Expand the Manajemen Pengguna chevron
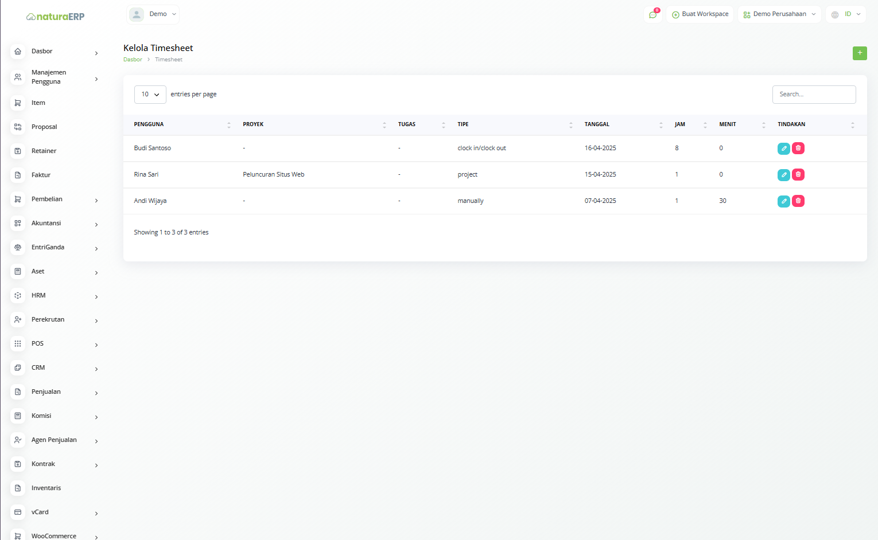Image resolution: width=878 pixels, height=540 pixels. 96,79
